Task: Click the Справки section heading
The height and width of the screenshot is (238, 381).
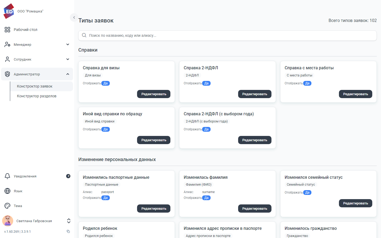Action: point(88,50)
